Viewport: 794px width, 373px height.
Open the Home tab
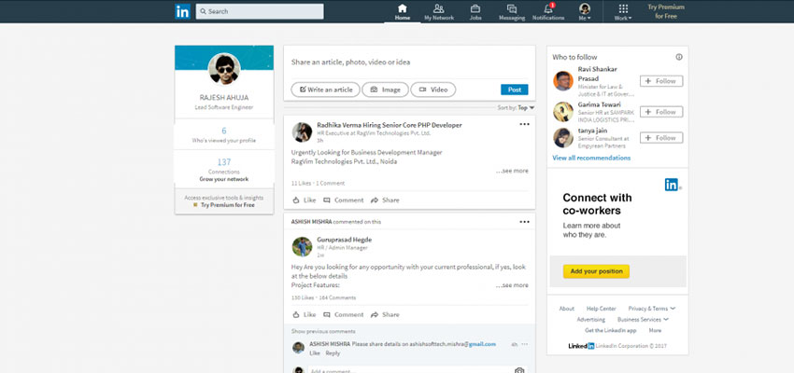402,12
